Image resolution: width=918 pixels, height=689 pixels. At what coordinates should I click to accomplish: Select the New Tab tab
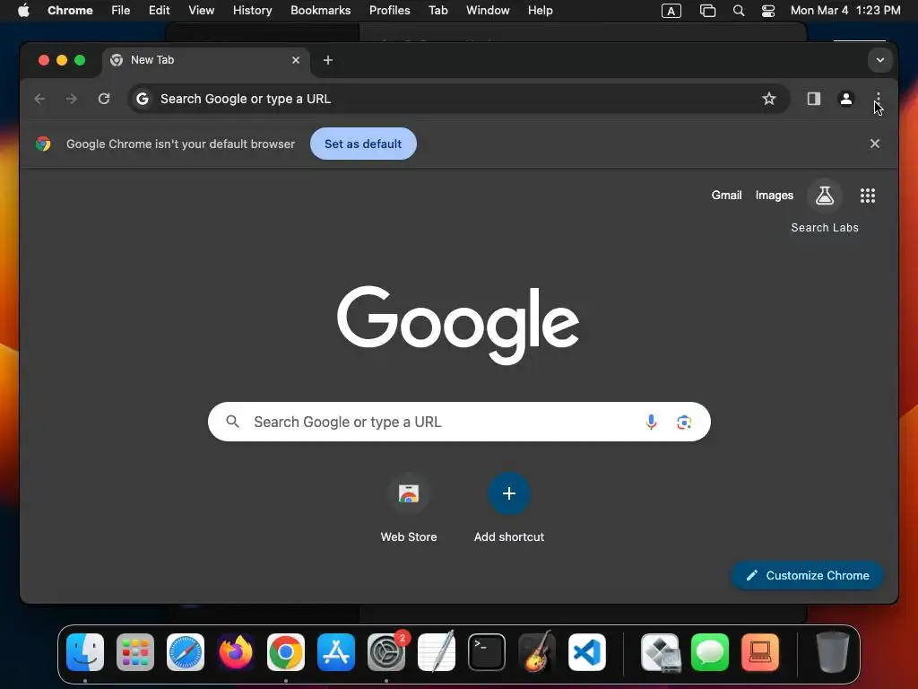tap(206, 60)
